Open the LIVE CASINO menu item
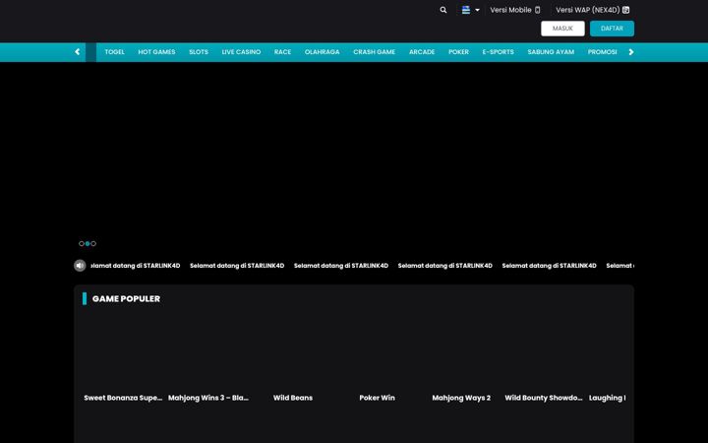The image size is (708, 443). click(241, 52)
